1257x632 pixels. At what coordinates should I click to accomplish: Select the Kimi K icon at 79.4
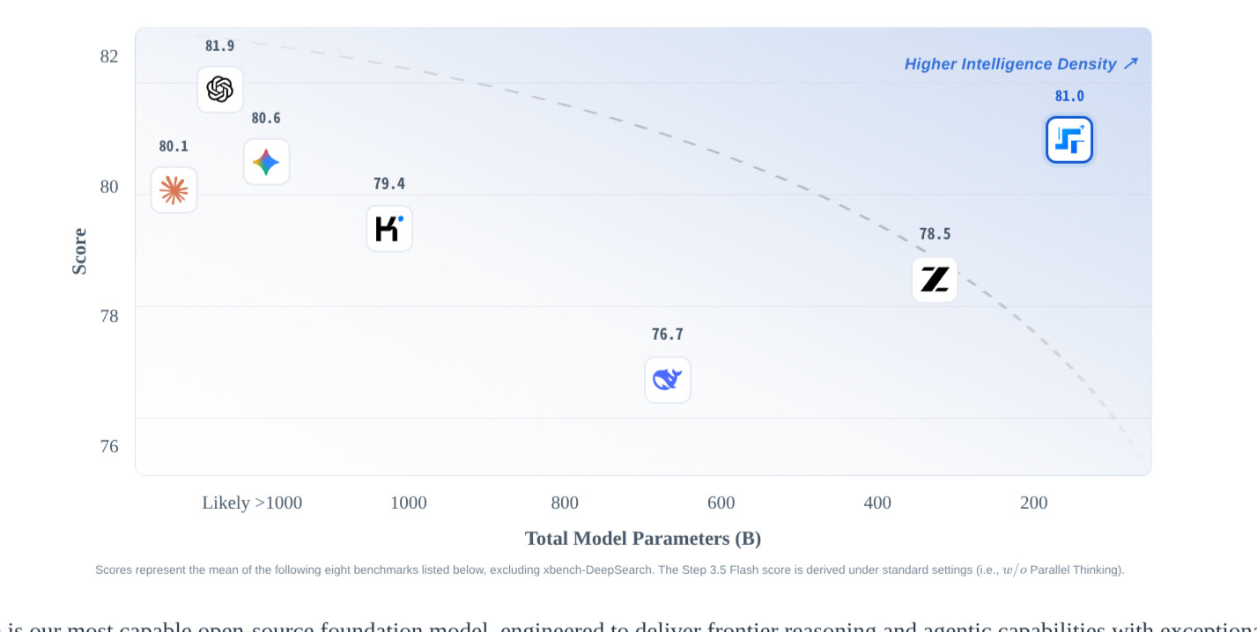coord(389,229)
